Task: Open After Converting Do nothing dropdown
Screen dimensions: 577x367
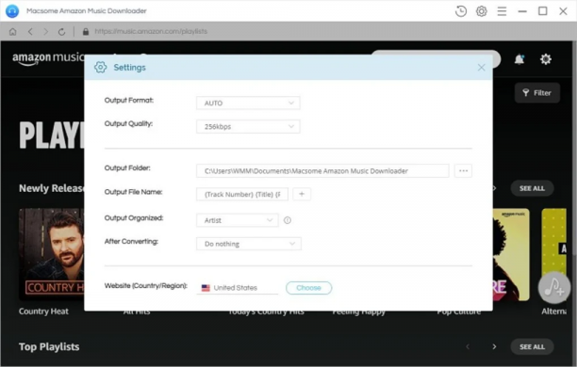Action: tap(249, 244)
